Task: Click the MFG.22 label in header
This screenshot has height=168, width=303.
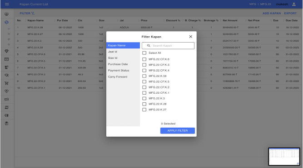Action: (266, 4)
